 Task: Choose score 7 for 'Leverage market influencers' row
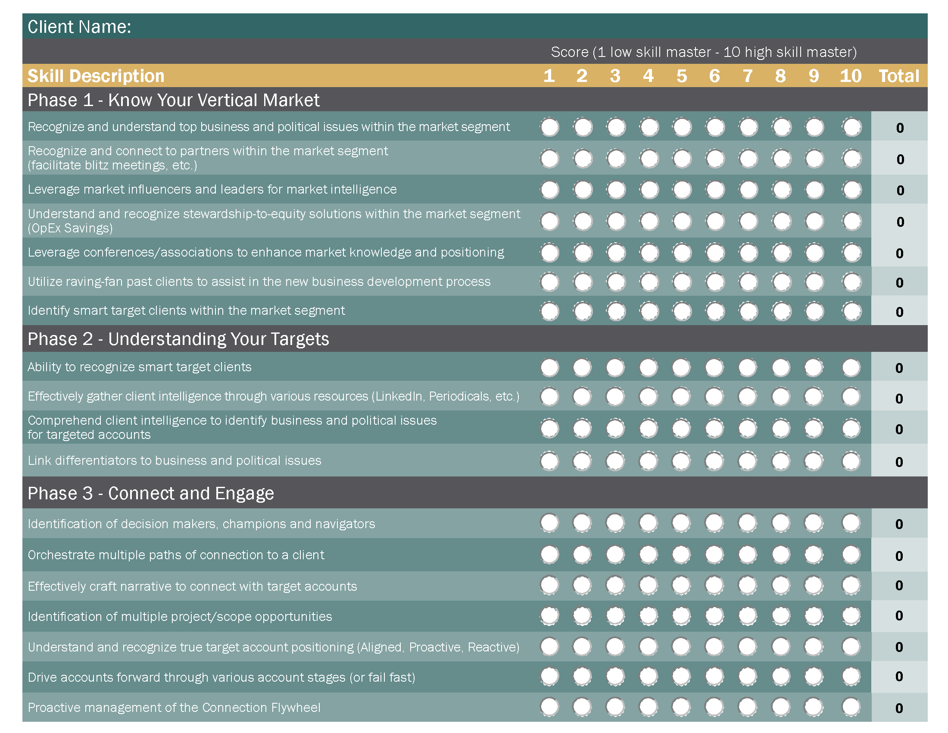point(748,190)
